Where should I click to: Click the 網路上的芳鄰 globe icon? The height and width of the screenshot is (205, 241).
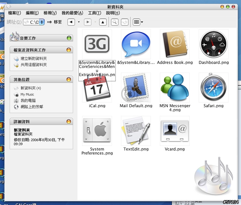[x=16, y=107]
